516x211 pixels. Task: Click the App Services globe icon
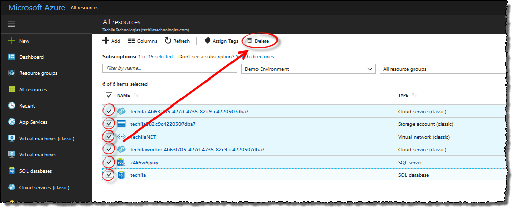12,122
